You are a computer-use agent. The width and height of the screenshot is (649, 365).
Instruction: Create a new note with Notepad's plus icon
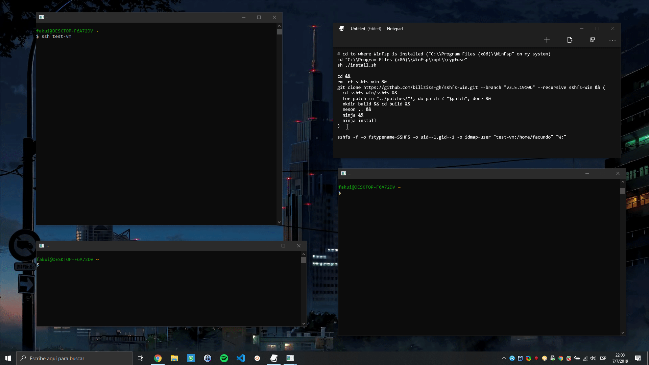547,40
